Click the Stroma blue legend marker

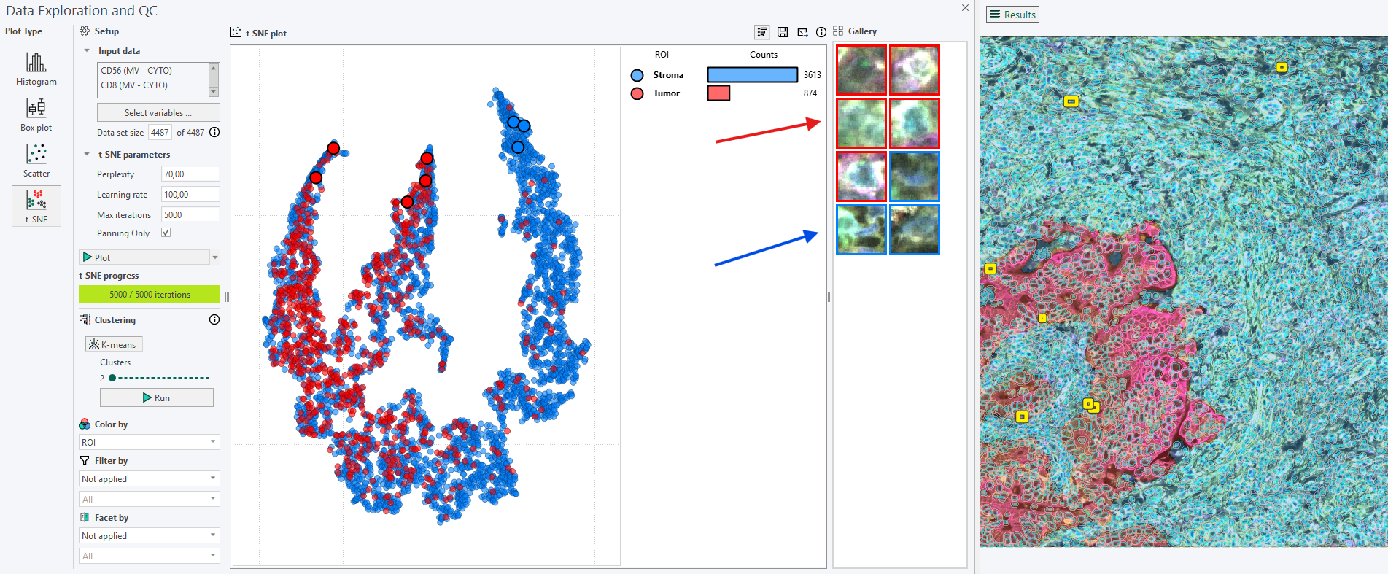click(637, 75)
